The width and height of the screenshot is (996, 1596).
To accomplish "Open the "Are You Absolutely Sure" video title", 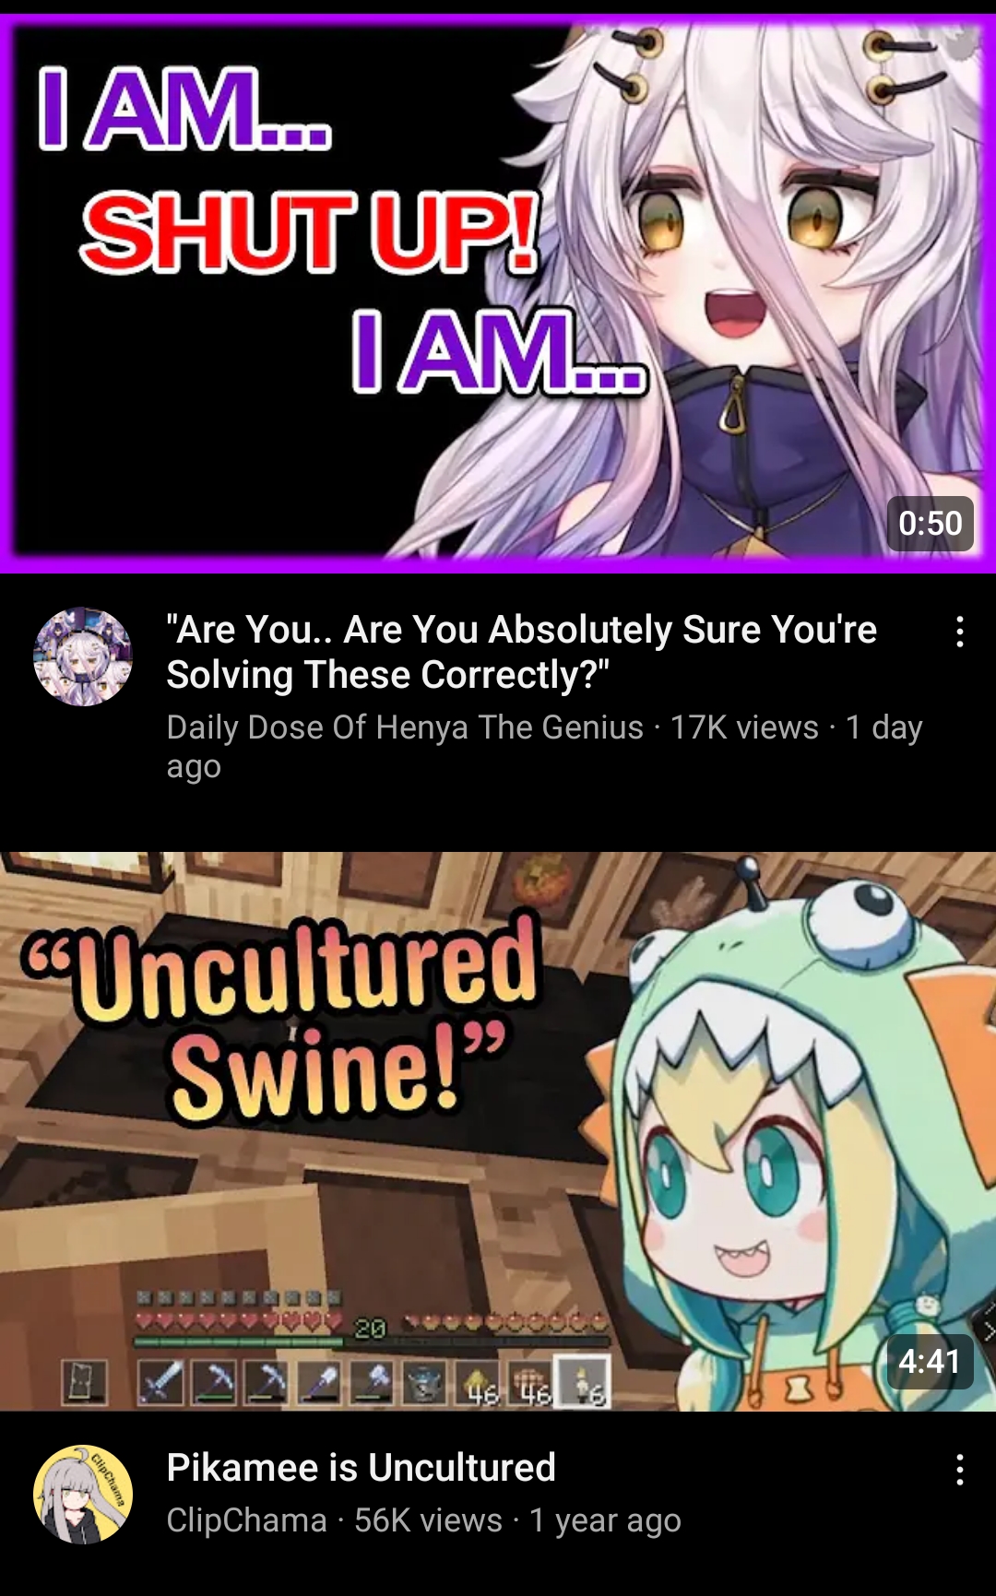I will tap(522, 652).
